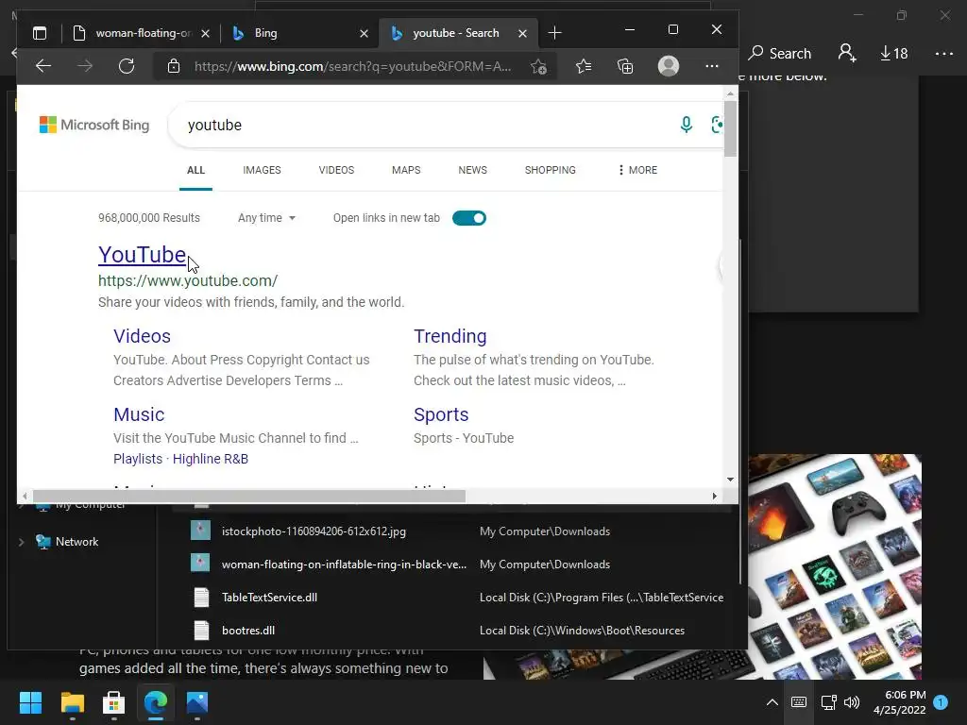967x725 pixels.
Task: Expand the MORE search categories
Action: (x=637, y=170)
